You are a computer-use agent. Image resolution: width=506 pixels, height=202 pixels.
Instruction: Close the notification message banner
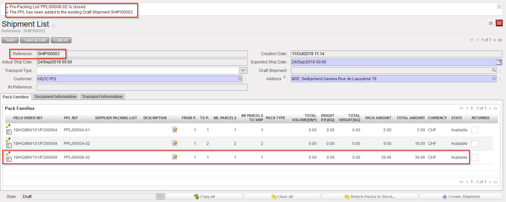pos(499,6)
